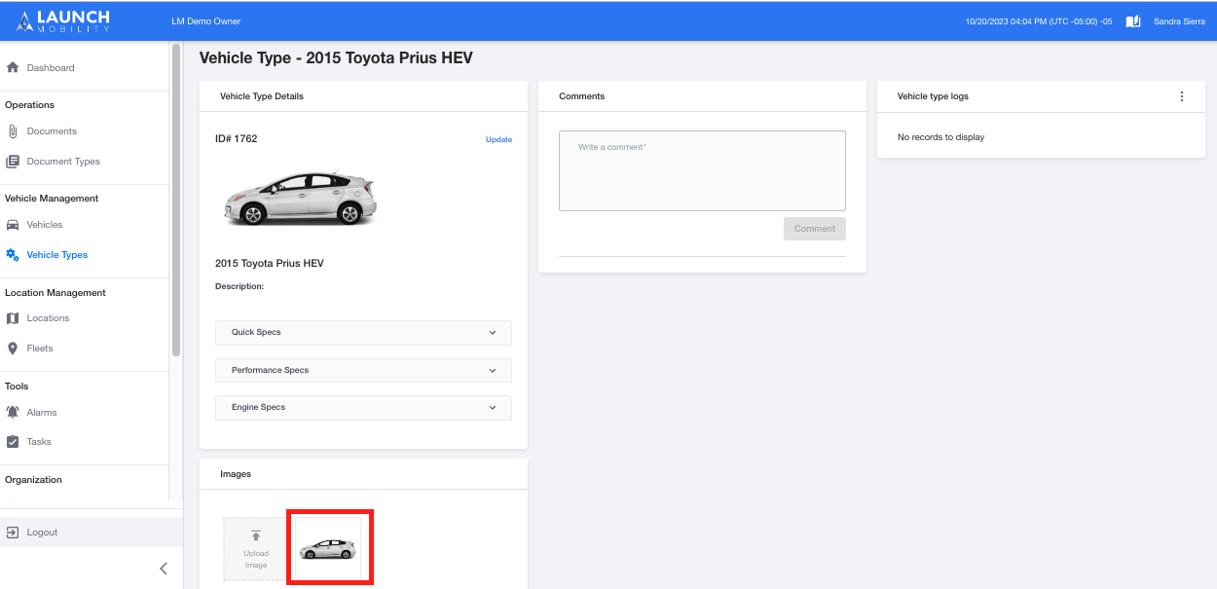Screen dimensions: 1217x589
Task: Click the Documents paperclip icon
Action: (13, 131)
